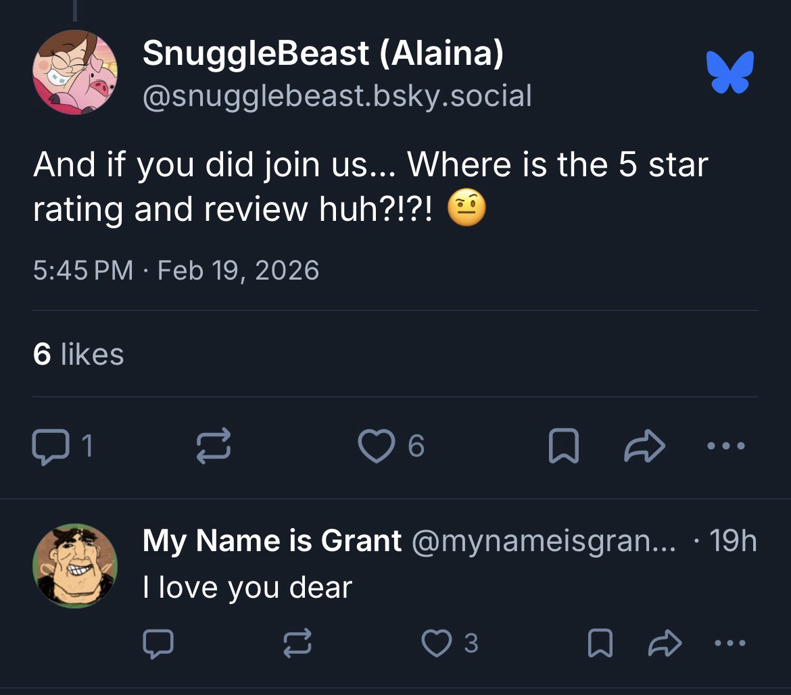791x695 pixels.
Task: Open the My Name is Grant display name
Action: [x=272, y=541]
